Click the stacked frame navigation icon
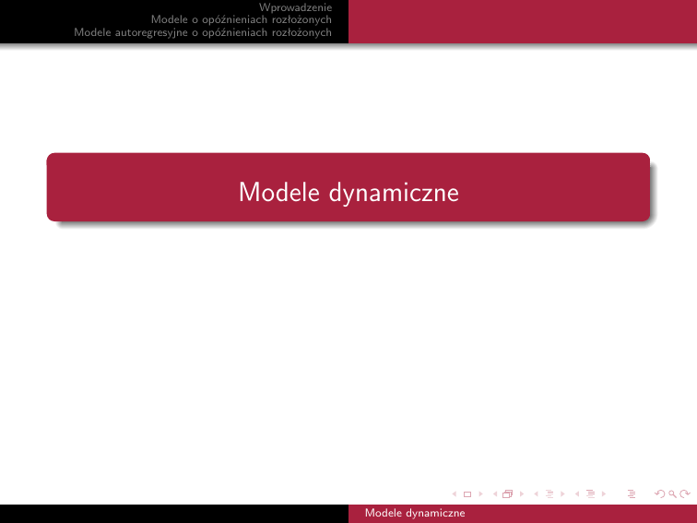 508,495
